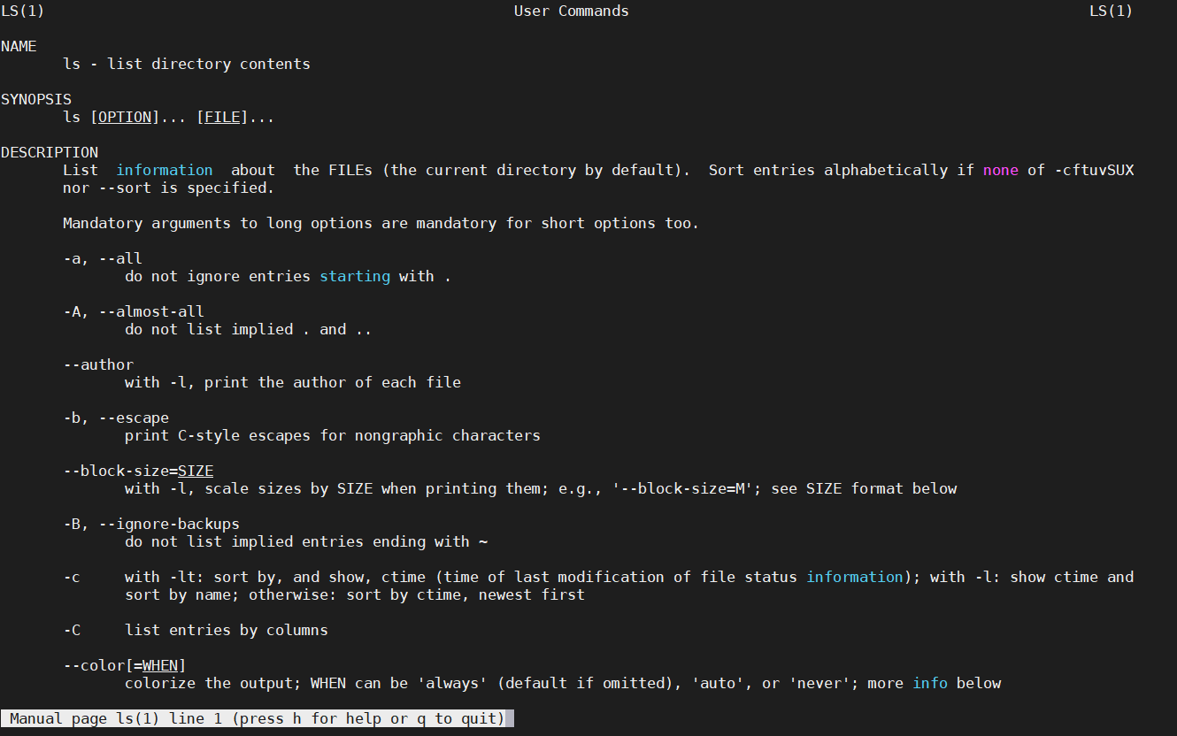Click the magenta highlighted word "none"
Viewport: 1177px width, 736px height.
click(x=1000, y=170)
